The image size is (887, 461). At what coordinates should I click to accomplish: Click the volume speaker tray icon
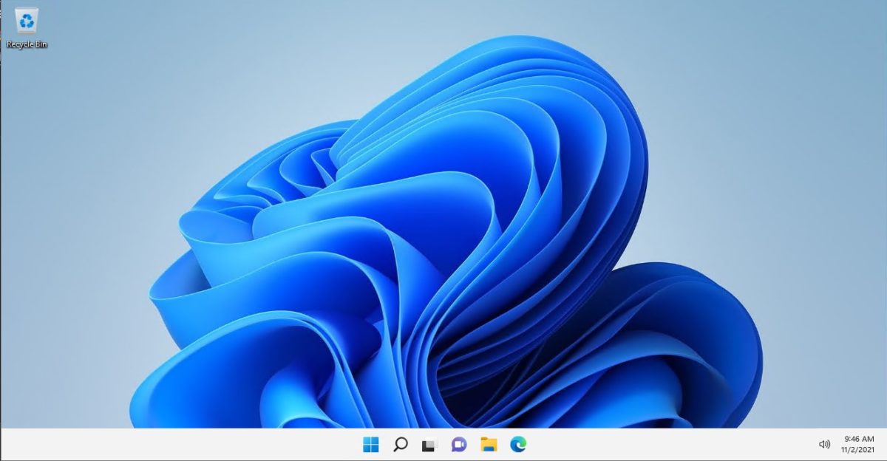825,445
